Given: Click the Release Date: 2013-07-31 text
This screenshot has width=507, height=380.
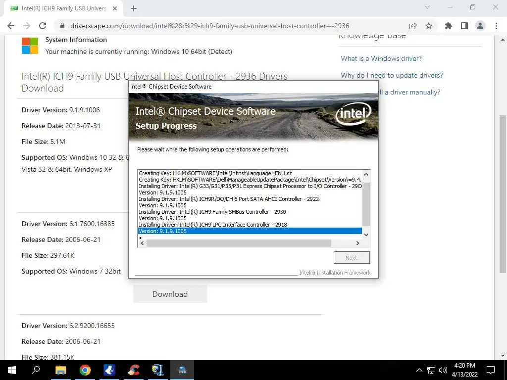Looking at the screenshot, I should click(61, 126).
